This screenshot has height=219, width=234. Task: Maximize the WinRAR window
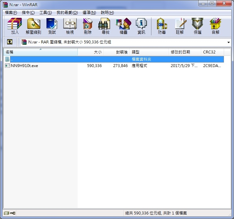pyautogui.click(x=212, y=4)
